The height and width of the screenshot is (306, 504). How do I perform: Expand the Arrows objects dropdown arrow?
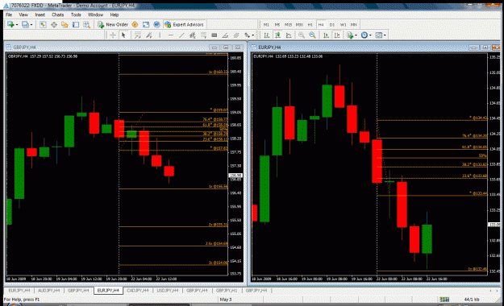[253, 35]
